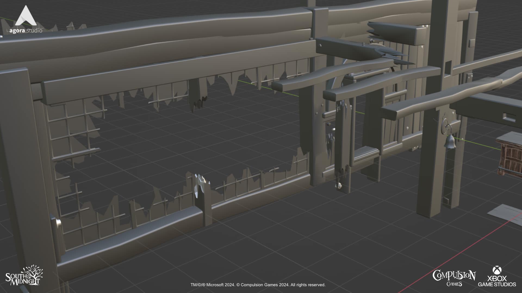Screen dimensions: 522x293
Task: Click the Xbox sphere icon
Action: (x=497, y=270)
